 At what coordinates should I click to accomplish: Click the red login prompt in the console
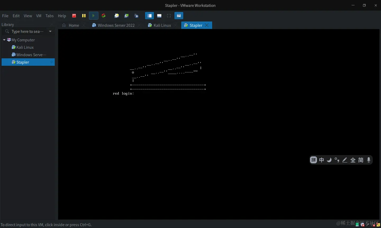[x=123, y=94]
